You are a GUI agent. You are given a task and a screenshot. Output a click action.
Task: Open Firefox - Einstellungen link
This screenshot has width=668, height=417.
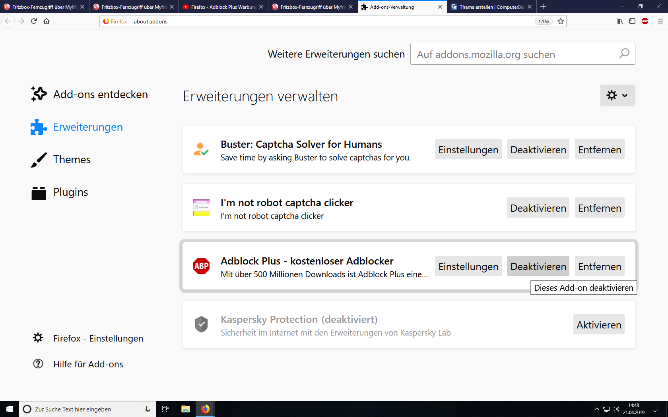pyautogui.click(x=98, y=338)
